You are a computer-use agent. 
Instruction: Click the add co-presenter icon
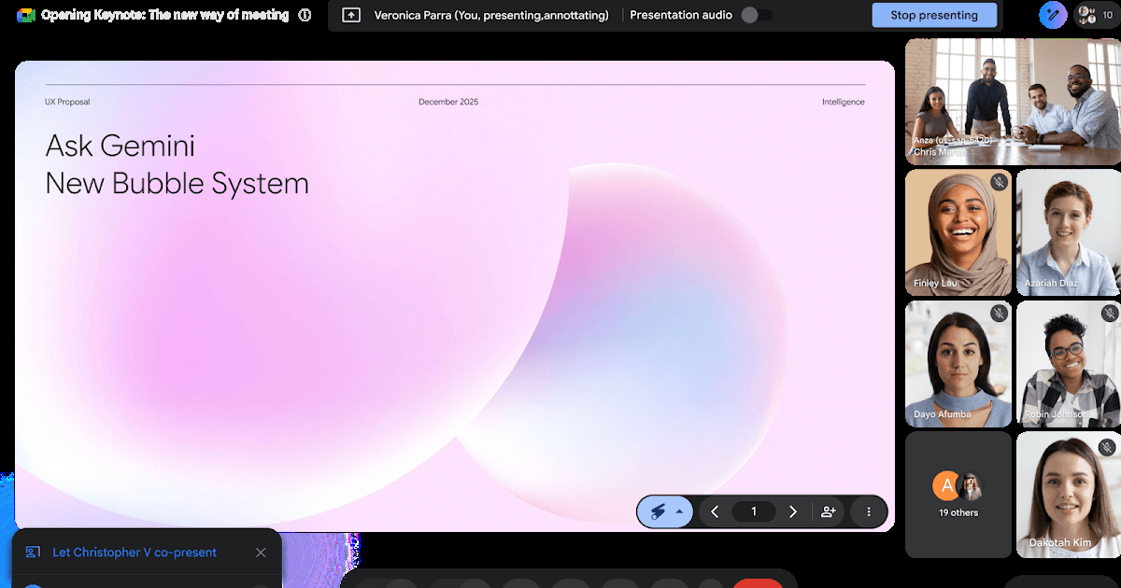[x=829, y=511]
